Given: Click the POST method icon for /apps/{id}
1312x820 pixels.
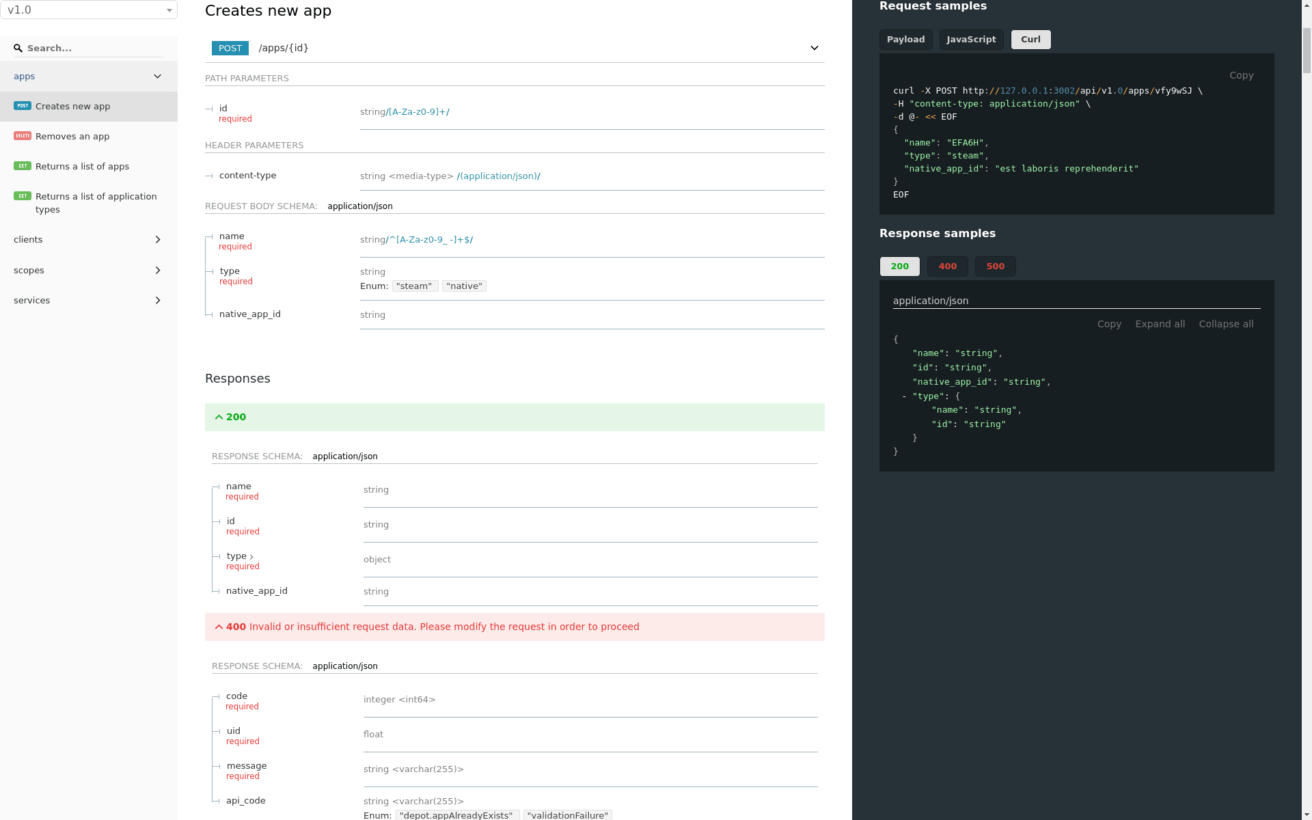Looking at the screenshot, I should click(230, 49).
